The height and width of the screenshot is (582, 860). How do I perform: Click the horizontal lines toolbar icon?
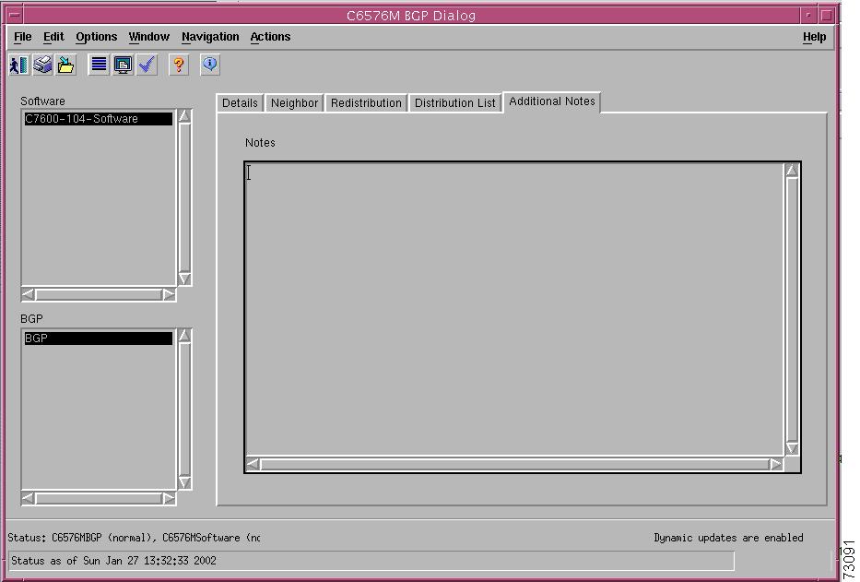[99, 65]
